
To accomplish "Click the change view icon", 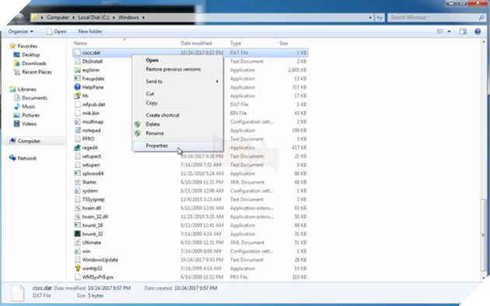I will coord(440,31).
